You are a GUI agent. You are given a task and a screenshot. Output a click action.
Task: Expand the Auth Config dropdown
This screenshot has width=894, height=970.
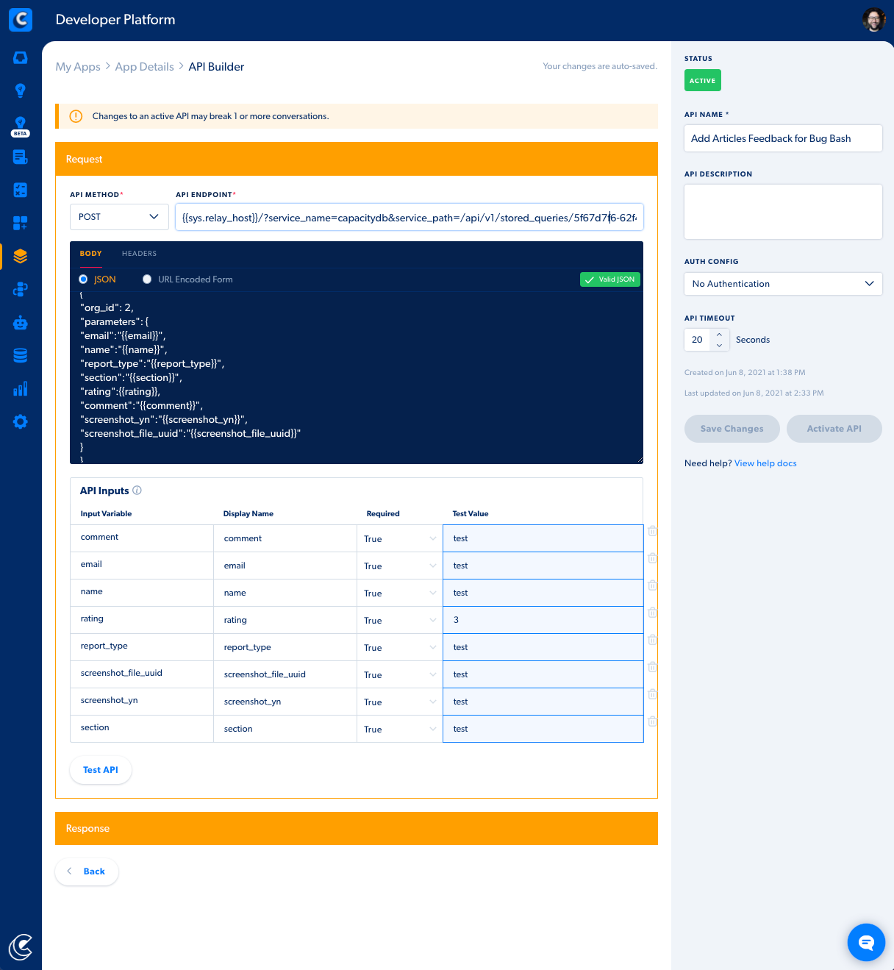[783, 284]
